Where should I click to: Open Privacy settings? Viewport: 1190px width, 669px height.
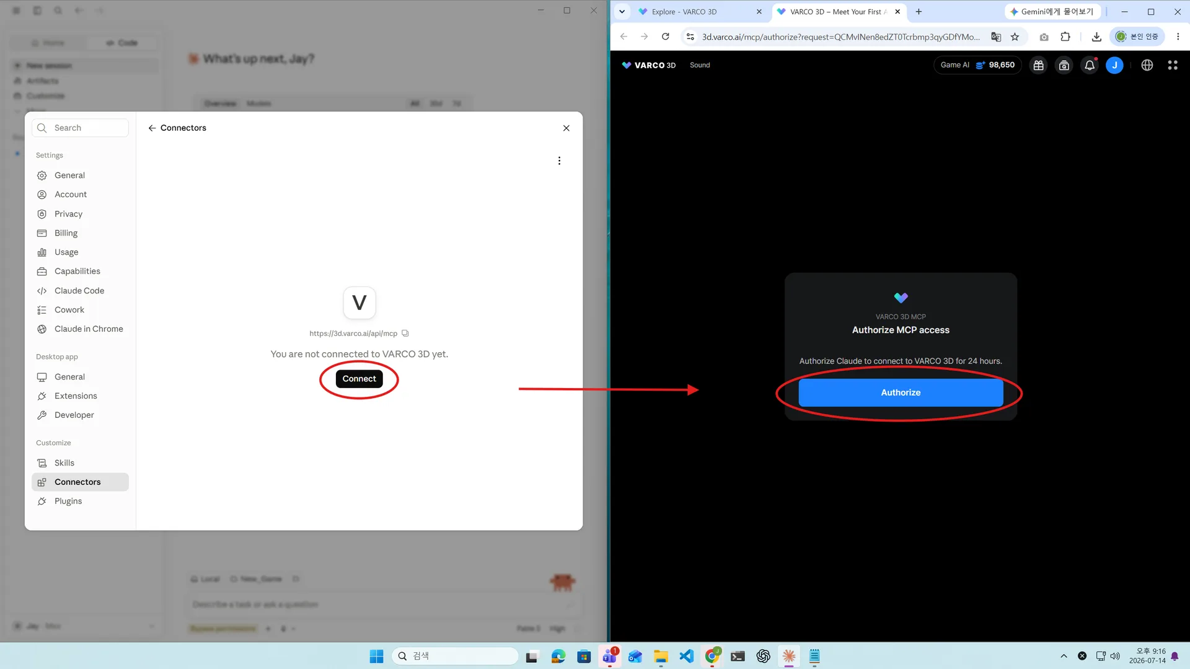coord(80,214)
